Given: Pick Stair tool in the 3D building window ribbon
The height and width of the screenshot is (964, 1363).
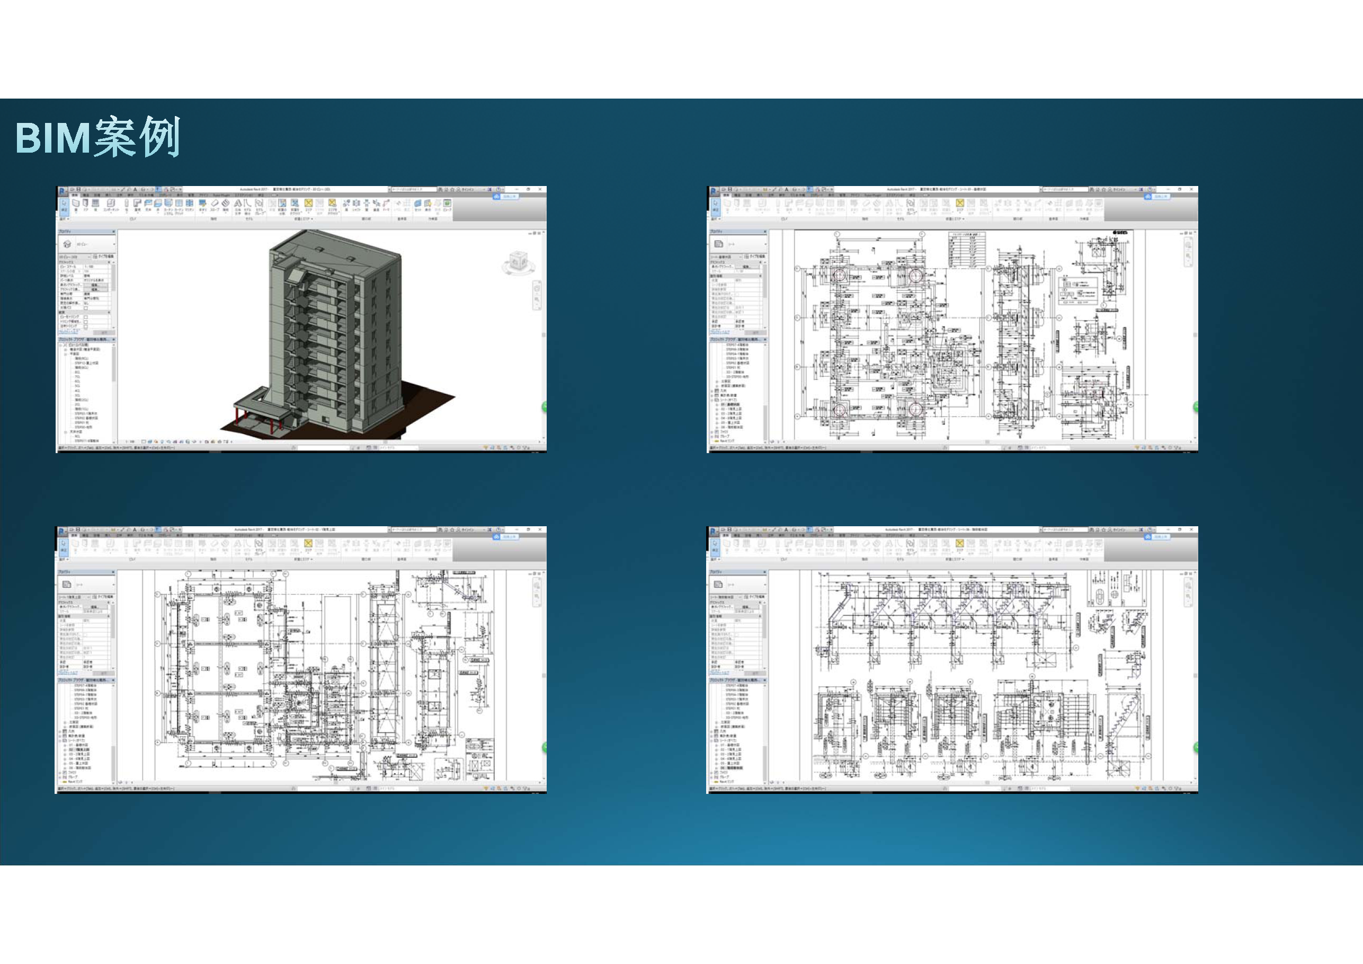Looking at the screenshot, I should 226,204.
